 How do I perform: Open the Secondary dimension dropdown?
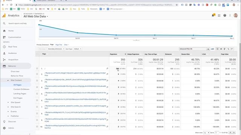[56, 49]
